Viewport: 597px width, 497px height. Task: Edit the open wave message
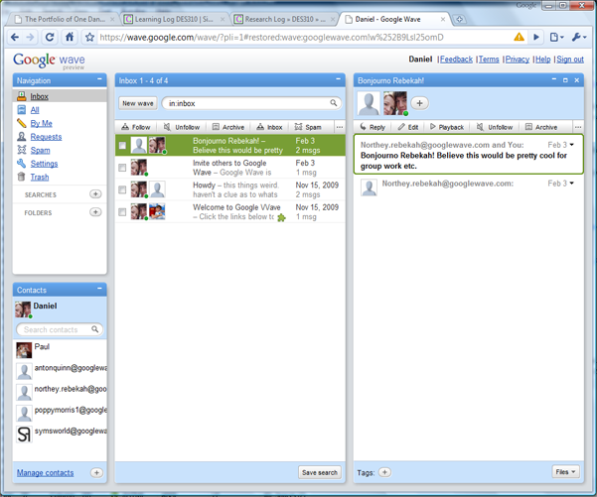point(408,127)
